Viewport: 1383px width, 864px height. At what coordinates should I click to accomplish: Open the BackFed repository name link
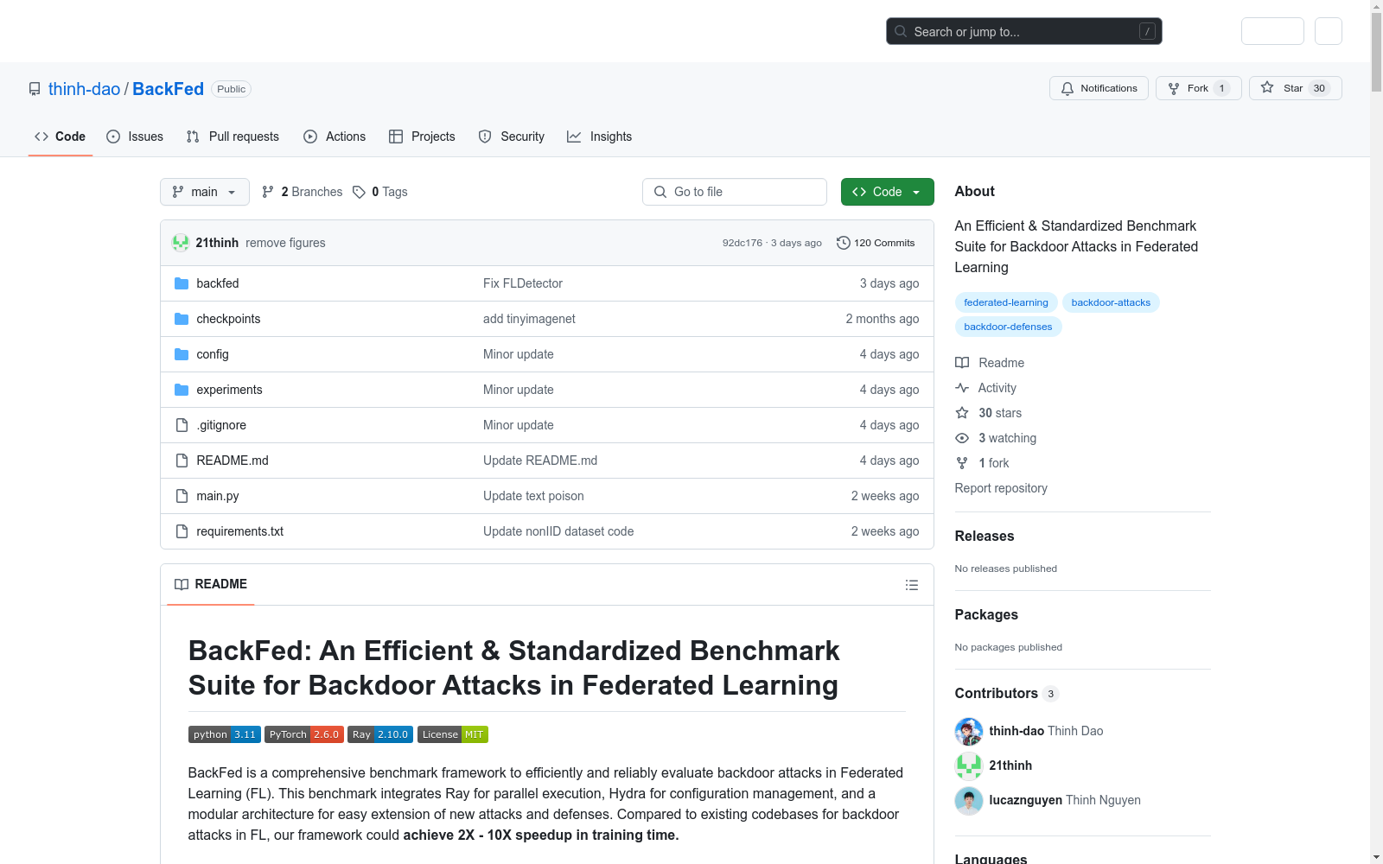click(x=169, y=89)
